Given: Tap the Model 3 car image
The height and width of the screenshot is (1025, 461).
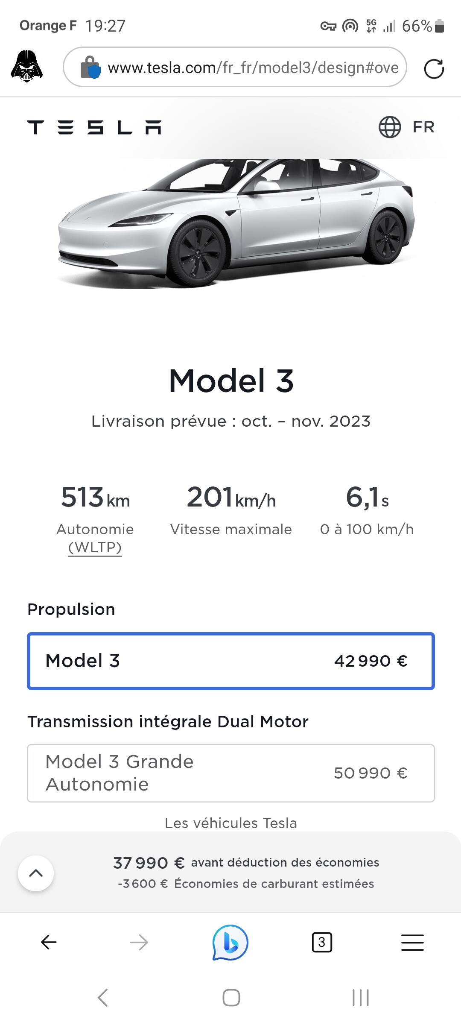Looking at the screenshot, I should click(x=235, y=222).
